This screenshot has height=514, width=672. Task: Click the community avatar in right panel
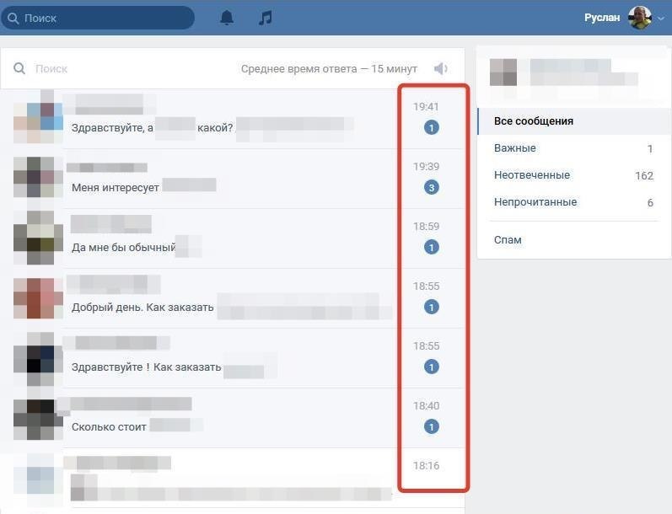coord(503,72)
